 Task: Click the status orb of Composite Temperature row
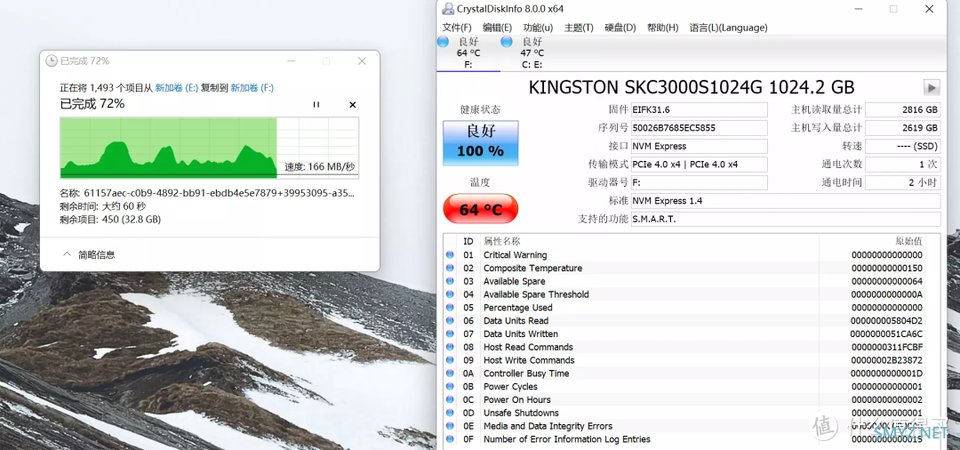(x=450, y=269)
